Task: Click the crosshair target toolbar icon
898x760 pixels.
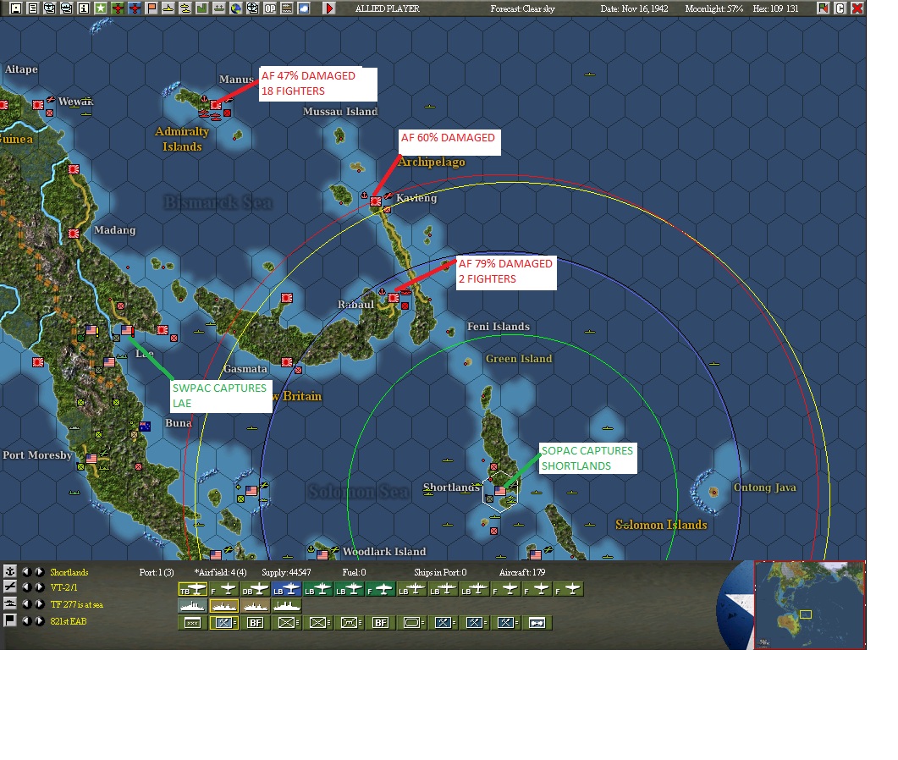Action: [252, 8]
